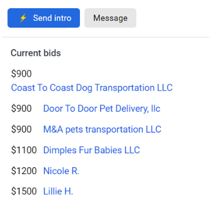This screenshot has width=210, height=211.
Task: Visit M&A pets transportation LLC profile
Action: tap(102, 129)
